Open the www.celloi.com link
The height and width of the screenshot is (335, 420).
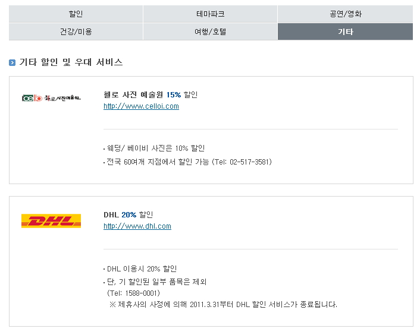[141, 106]
